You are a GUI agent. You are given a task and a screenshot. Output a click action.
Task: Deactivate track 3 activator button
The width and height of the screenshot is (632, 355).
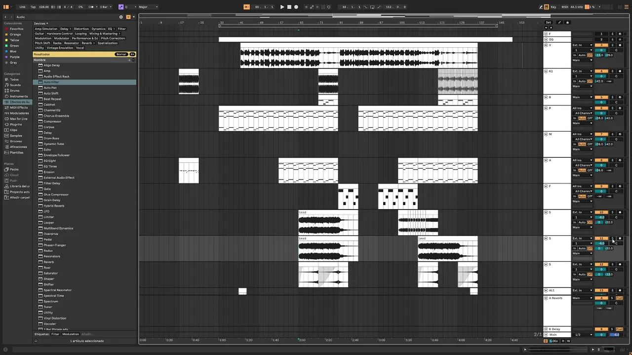click(x=601, y=45)
